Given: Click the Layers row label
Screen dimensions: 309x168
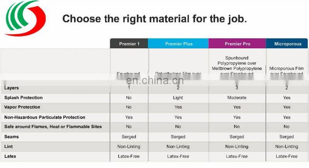Looking at the screenshot, I should point(12,88).
